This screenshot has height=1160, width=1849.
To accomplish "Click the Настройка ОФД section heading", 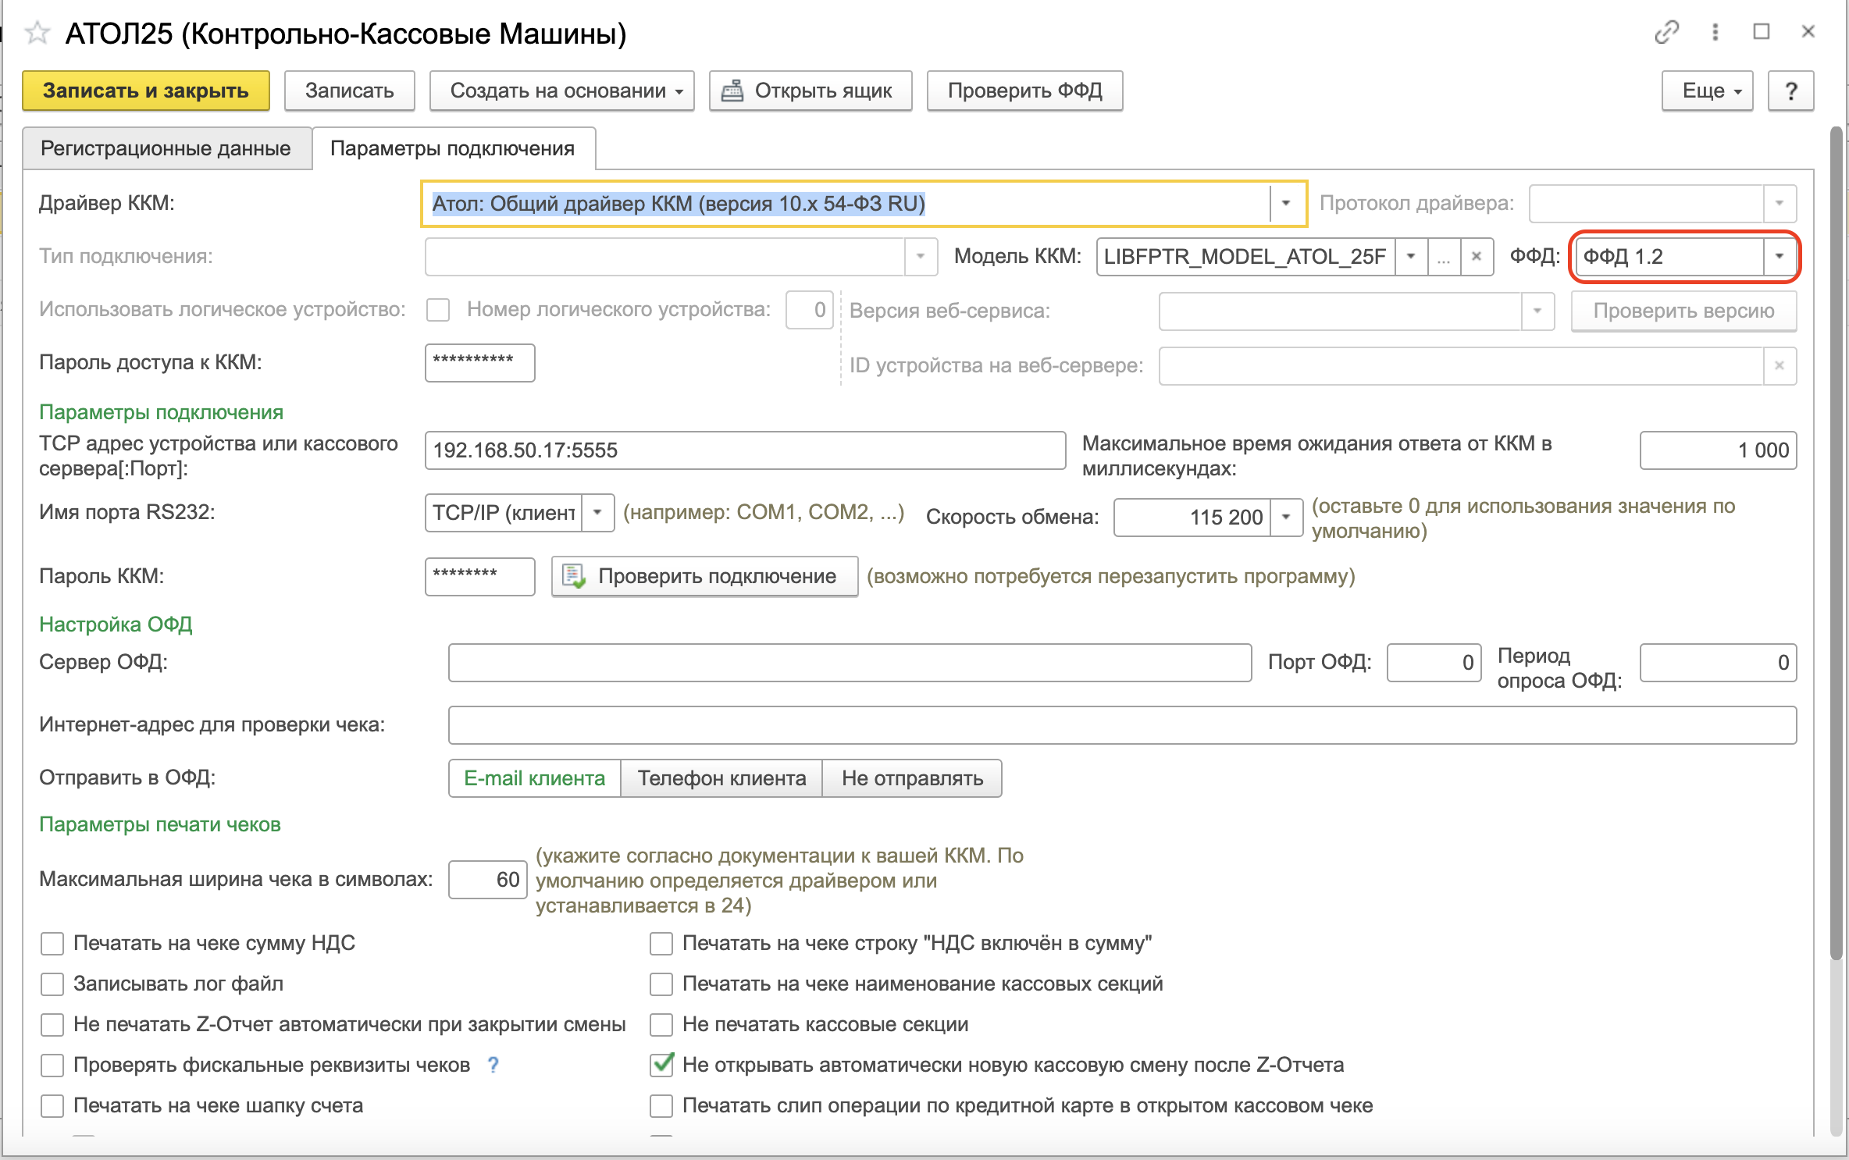I will click(x=116, y=624).
